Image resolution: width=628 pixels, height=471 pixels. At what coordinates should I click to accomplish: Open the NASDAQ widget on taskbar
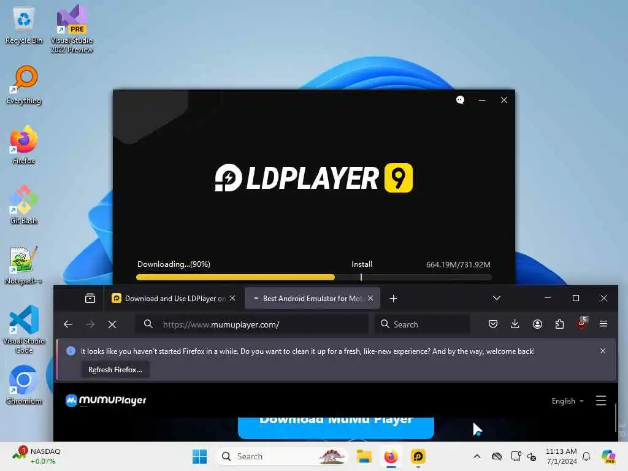coord(36,456)
